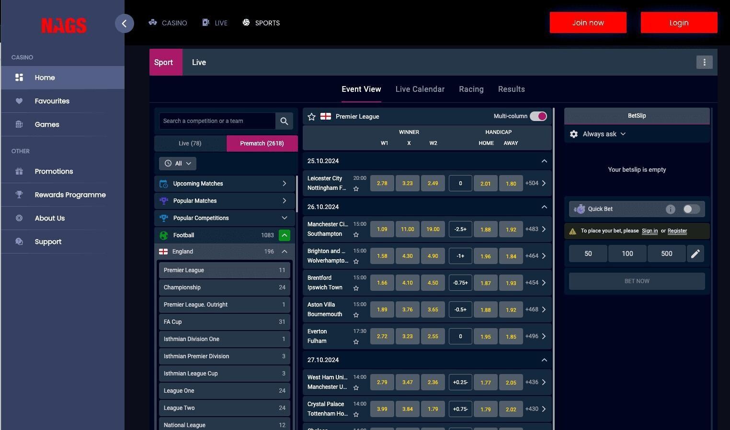Click the search magnifier icon
The height and width of the screenshot is (430, 730).
point(284,121)
